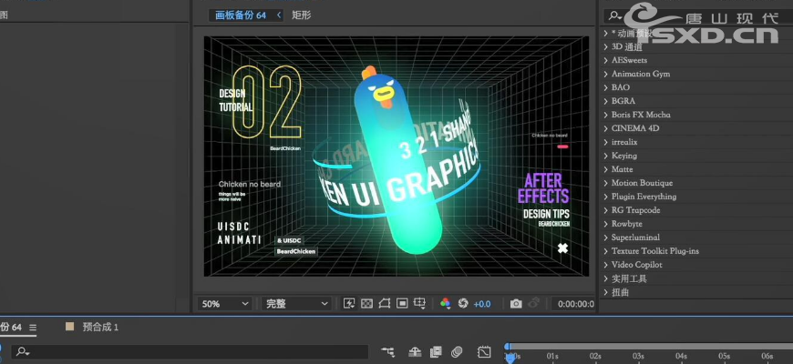This screenshot has width=793, height=364.
Task: Toggle Shy layers hide switch in timeline
Action: click(415, 352)
